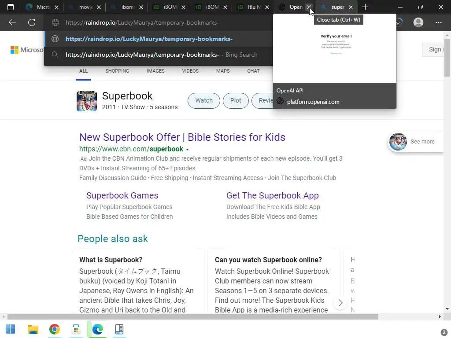The height and width of the screenshot is (338, 451).
Task: Open platform.openai.com in tab preview
Action: 313,102
